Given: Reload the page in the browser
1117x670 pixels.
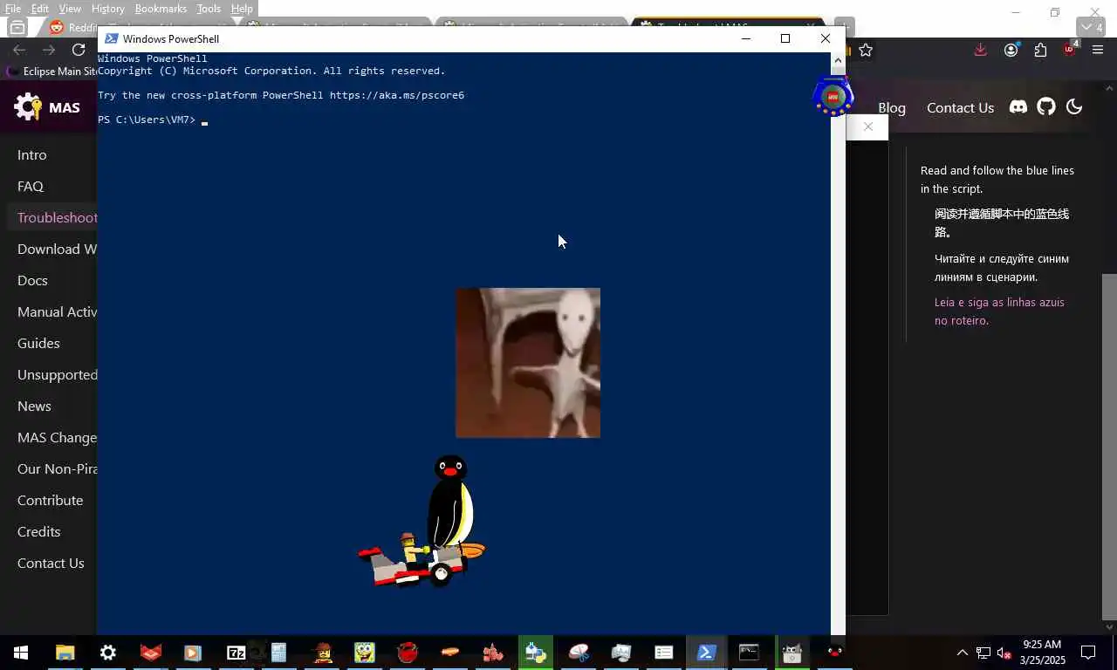Looking at the screenshot, I should (79, 50).
